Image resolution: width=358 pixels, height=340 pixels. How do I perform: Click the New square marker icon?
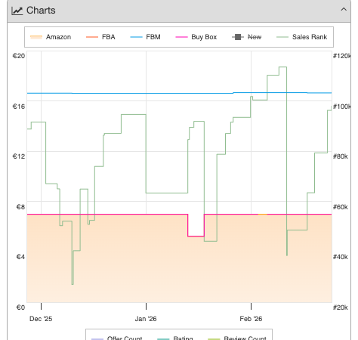238,37
